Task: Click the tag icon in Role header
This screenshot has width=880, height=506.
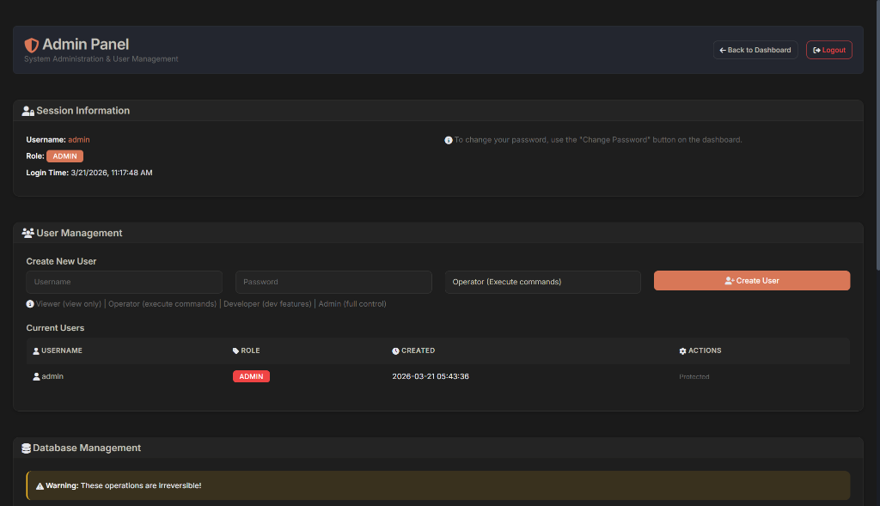Action: tap(235, 351)
